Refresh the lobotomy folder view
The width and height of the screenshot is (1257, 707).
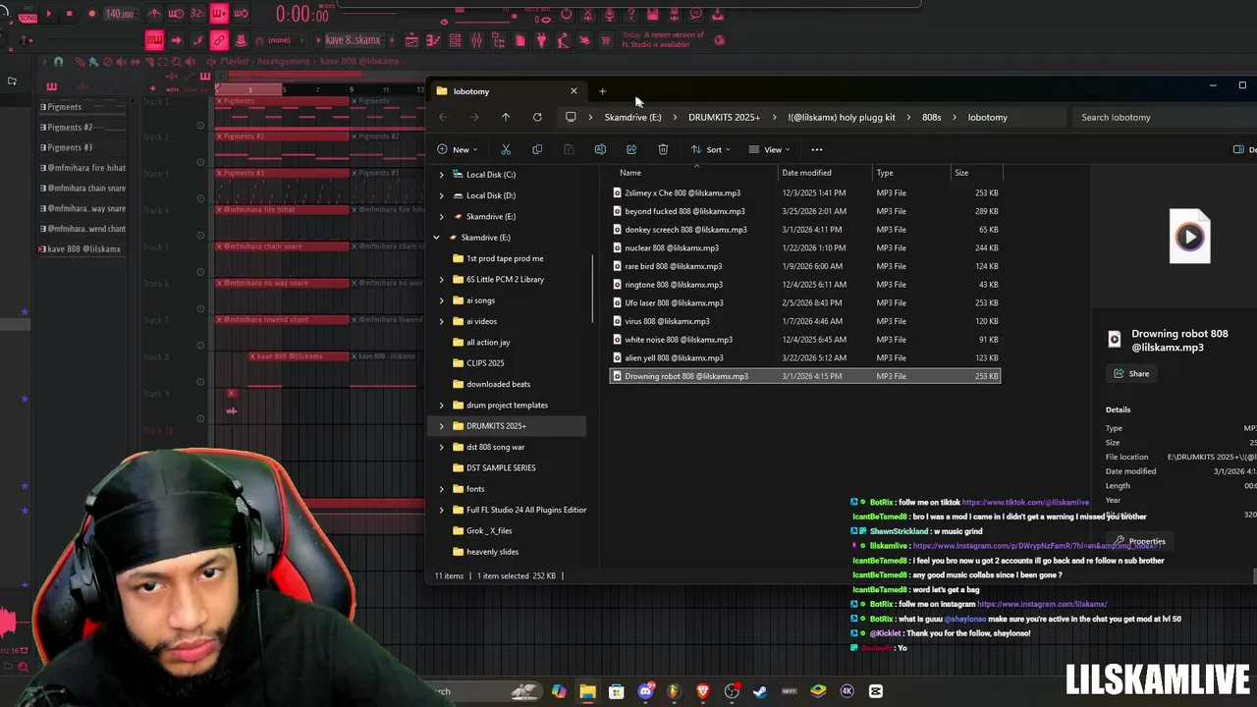click(x=537, y=117)
